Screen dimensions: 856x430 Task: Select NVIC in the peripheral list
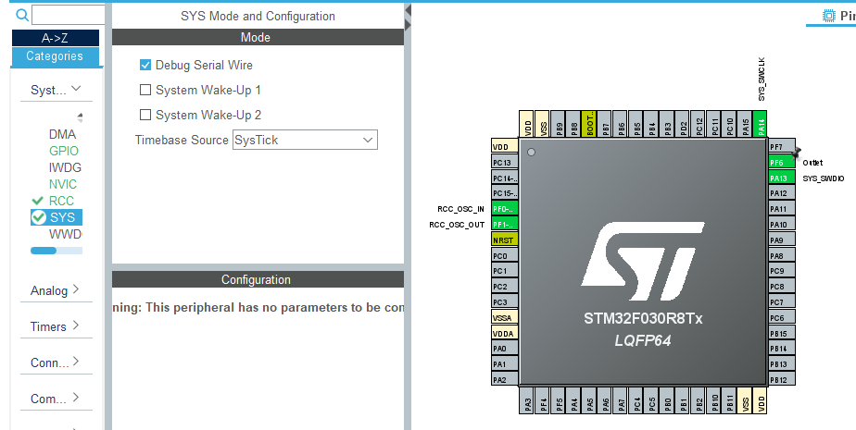pyautogui.click(x=63, y=184)
